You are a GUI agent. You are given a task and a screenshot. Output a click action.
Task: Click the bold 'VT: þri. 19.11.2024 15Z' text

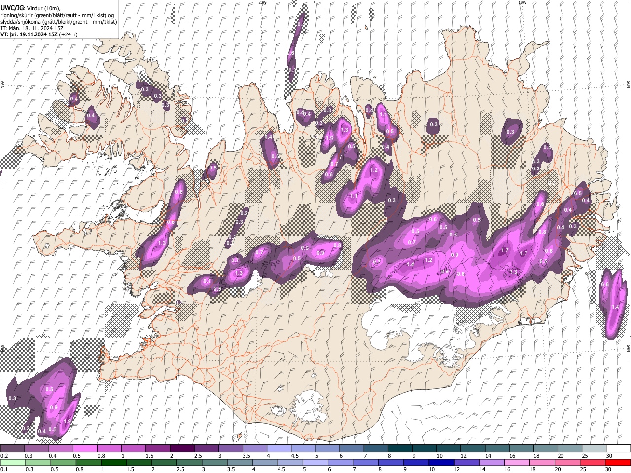(x=29, y=35)
